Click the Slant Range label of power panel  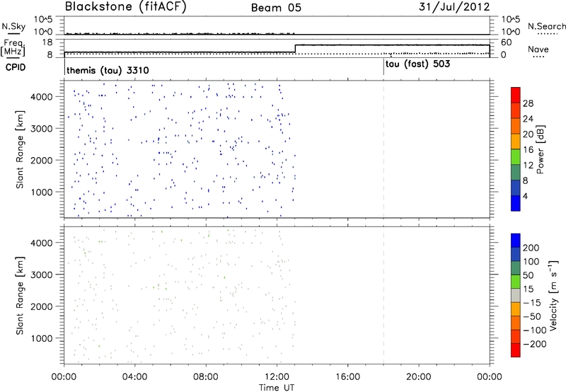20,149
